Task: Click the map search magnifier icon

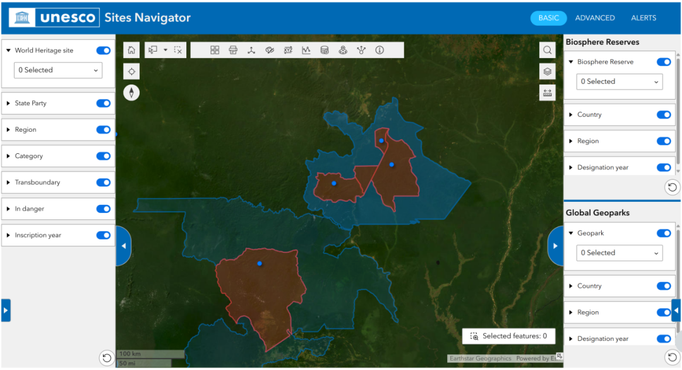Action: pyautogui.click(x=547, y=50)
